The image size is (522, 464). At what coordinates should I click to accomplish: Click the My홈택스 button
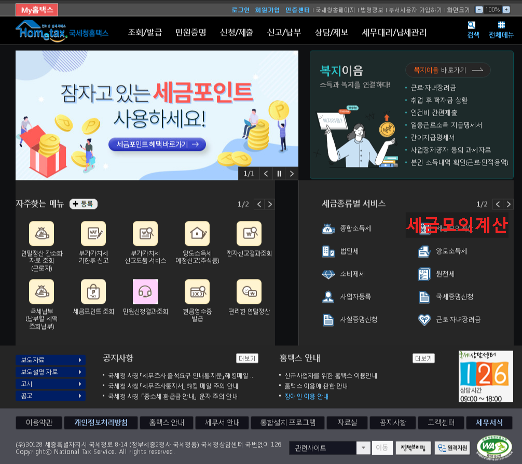tap(37, 10)
